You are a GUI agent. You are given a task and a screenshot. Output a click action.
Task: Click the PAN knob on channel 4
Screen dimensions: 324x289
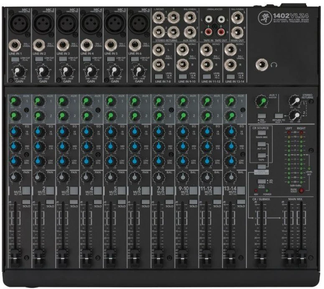(87, 177)
